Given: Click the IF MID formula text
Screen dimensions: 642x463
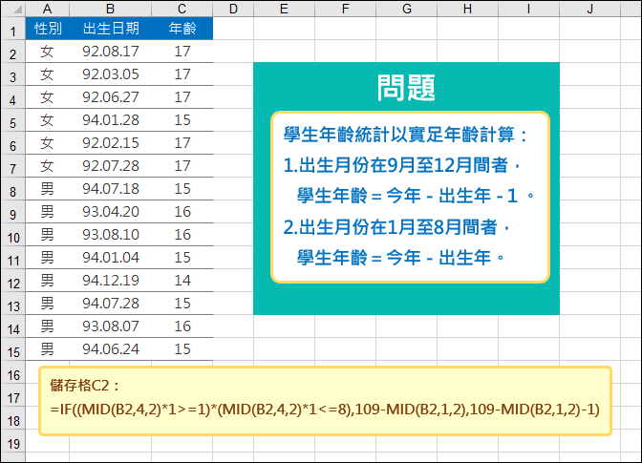Looking at the screenshot, I should (x=325, y=409).
